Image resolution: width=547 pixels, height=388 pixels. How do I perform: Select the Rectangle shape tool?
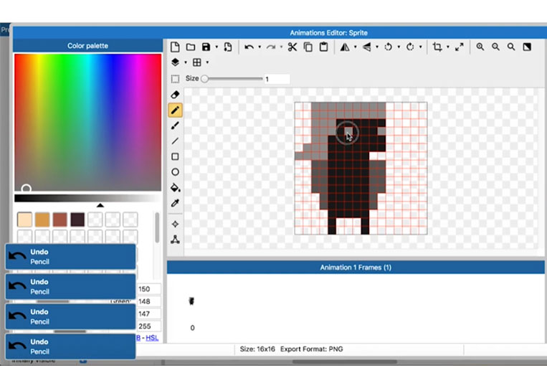[x=175, y=156]
